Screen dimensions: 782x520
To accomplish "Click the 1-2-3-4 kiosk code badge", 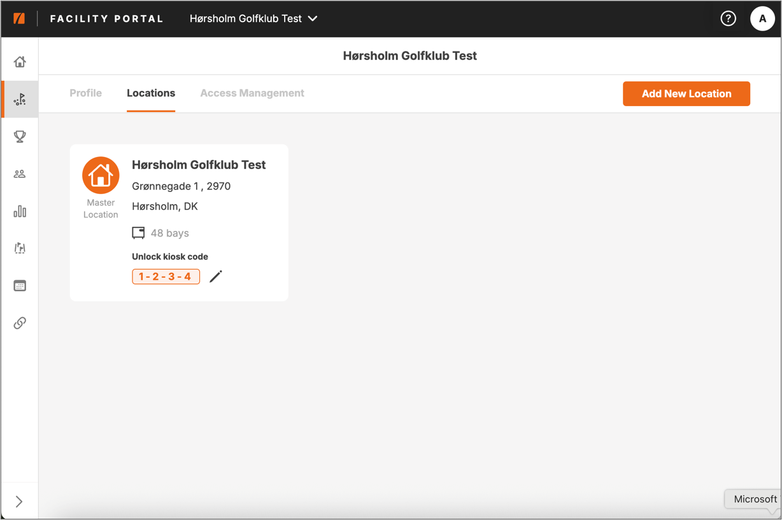I will pyautogui.click(x=166, y=277).
